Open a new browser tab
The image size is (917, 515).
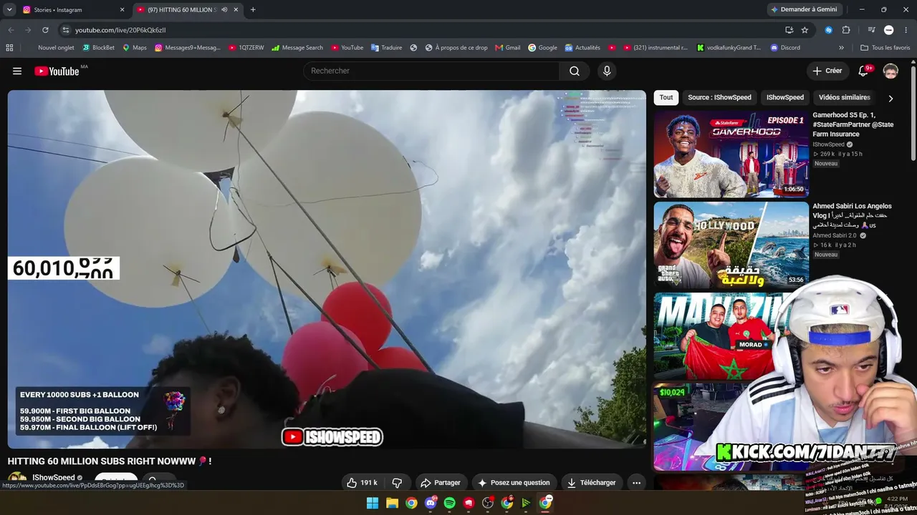(253, 10)
